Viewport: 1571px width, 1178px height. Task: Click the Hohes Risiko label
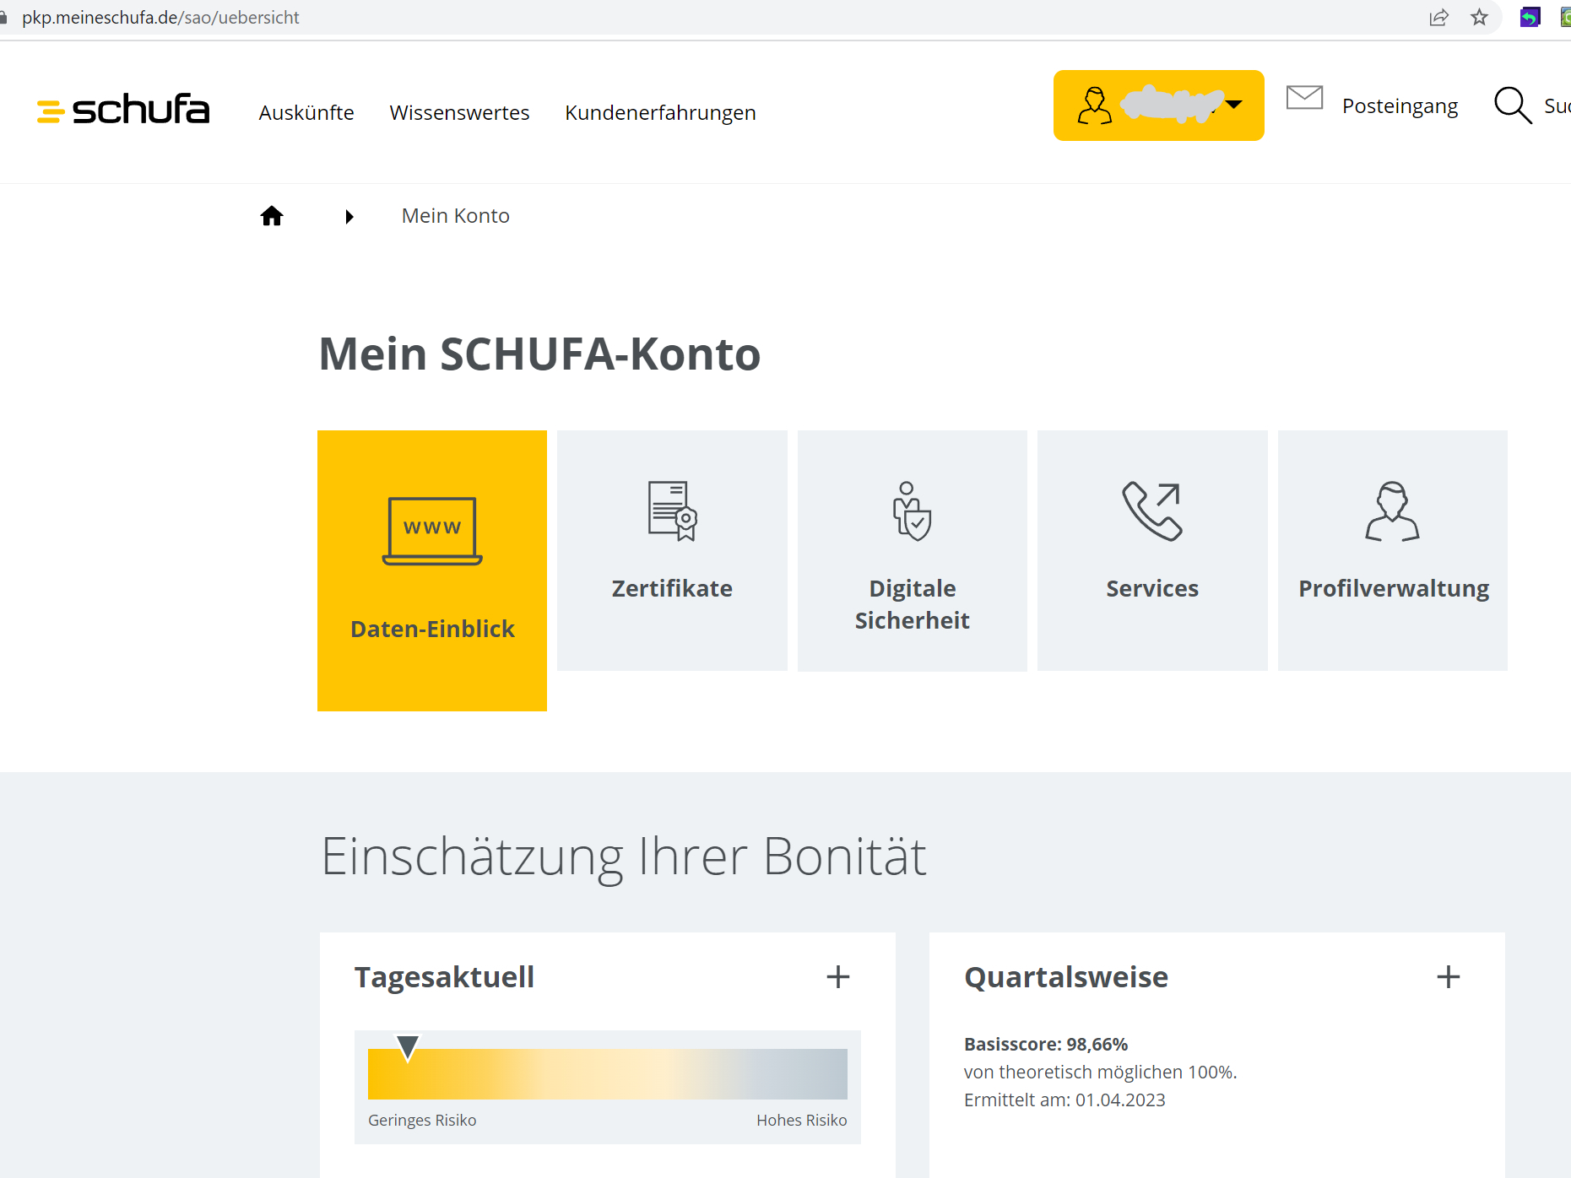pos(802,1120)
